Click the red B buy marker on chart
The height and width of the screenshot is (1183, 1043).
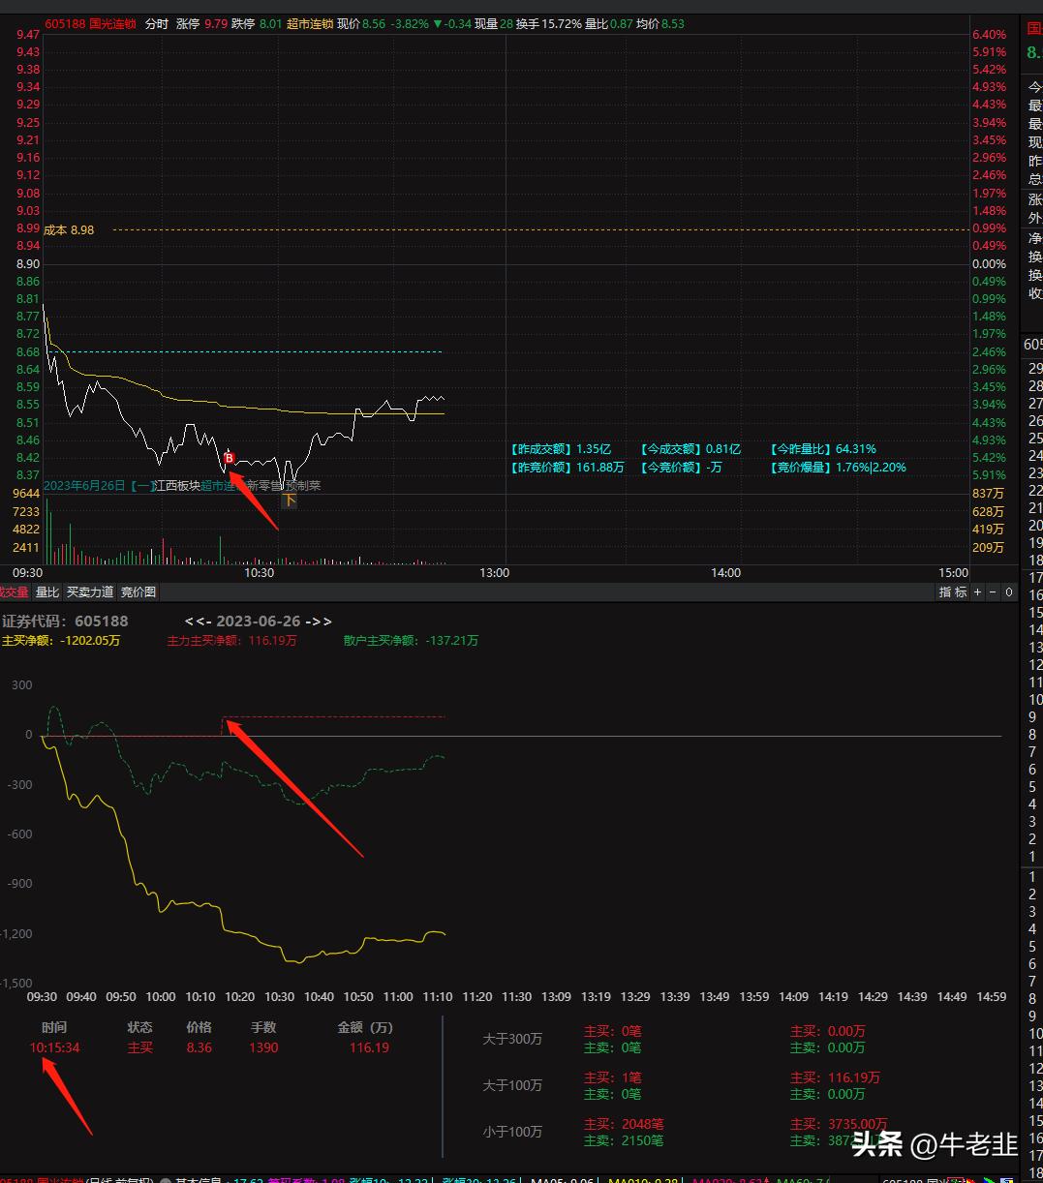click(230, 458)
